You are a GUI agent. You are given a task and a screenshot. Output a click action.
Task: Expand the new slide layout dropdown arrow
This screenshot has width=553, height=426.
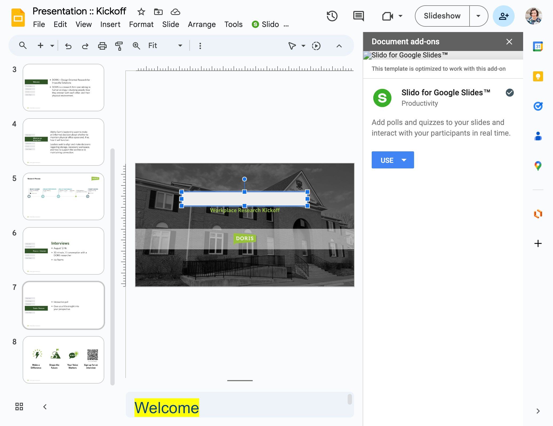click(52, 46)
